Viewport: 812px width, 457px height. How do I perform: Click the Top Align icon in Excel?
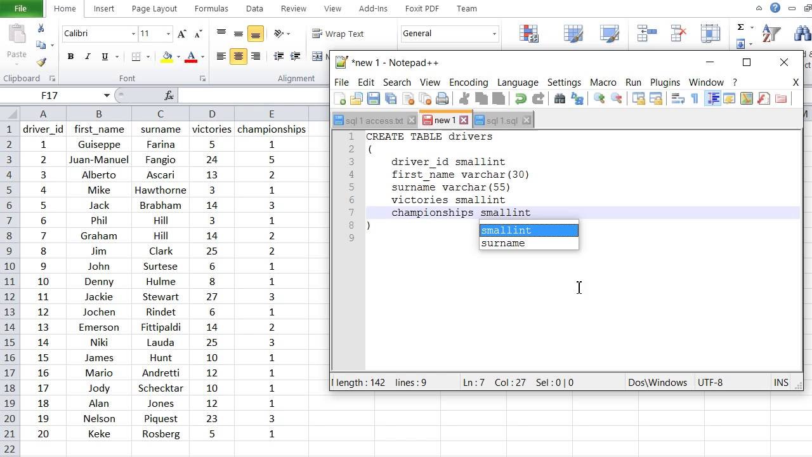pyautogui.click(x=221, y=34)
